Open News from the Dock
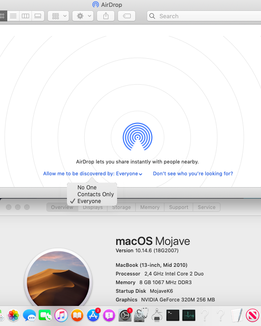 tap(252, 316)
